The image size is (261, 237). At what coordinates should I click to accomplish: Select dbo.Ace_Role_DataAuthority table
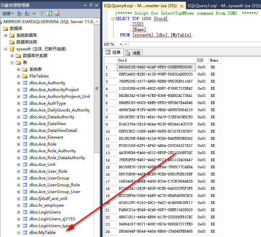[x=57, y=158]
